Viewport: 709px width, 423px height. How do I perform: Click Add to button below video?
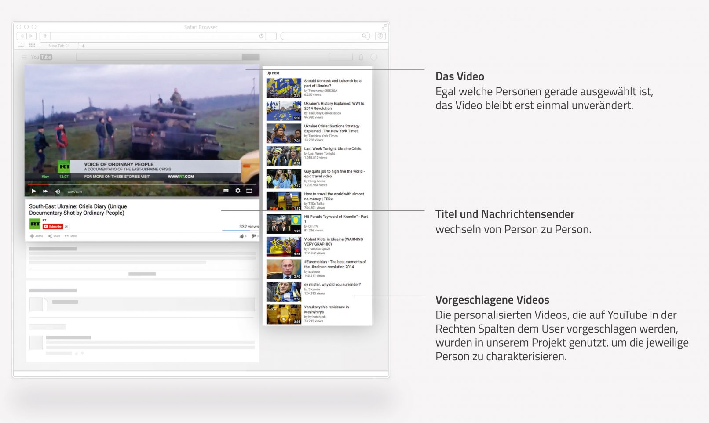click(36, 236)
